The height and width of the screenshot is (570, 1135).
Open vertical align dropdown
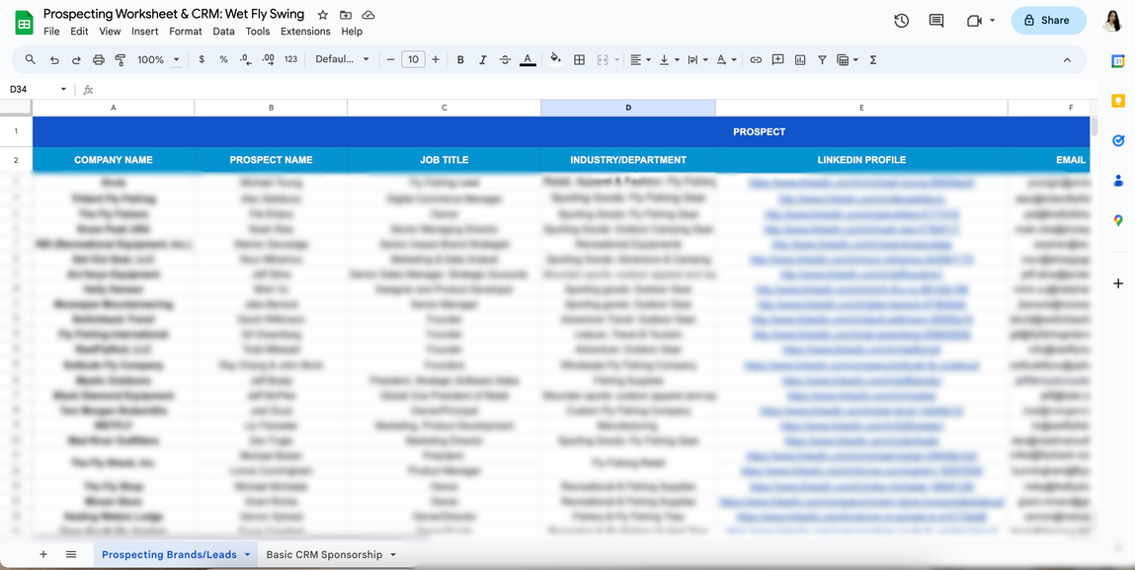[x=669, y=60]
